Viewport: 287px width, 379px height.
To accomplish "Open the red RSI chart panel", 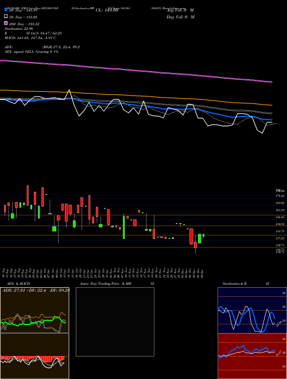I will [x=252, y=356].
